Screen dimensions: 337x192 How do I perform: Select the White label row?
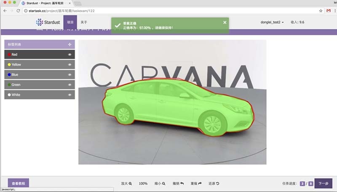(40, 95)
